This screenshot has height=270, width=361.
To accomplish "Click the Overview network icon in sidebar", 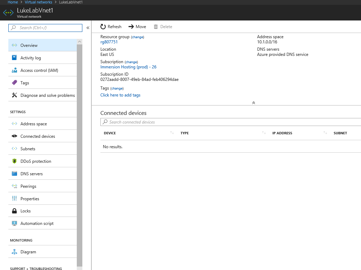I will click(14, 45).
